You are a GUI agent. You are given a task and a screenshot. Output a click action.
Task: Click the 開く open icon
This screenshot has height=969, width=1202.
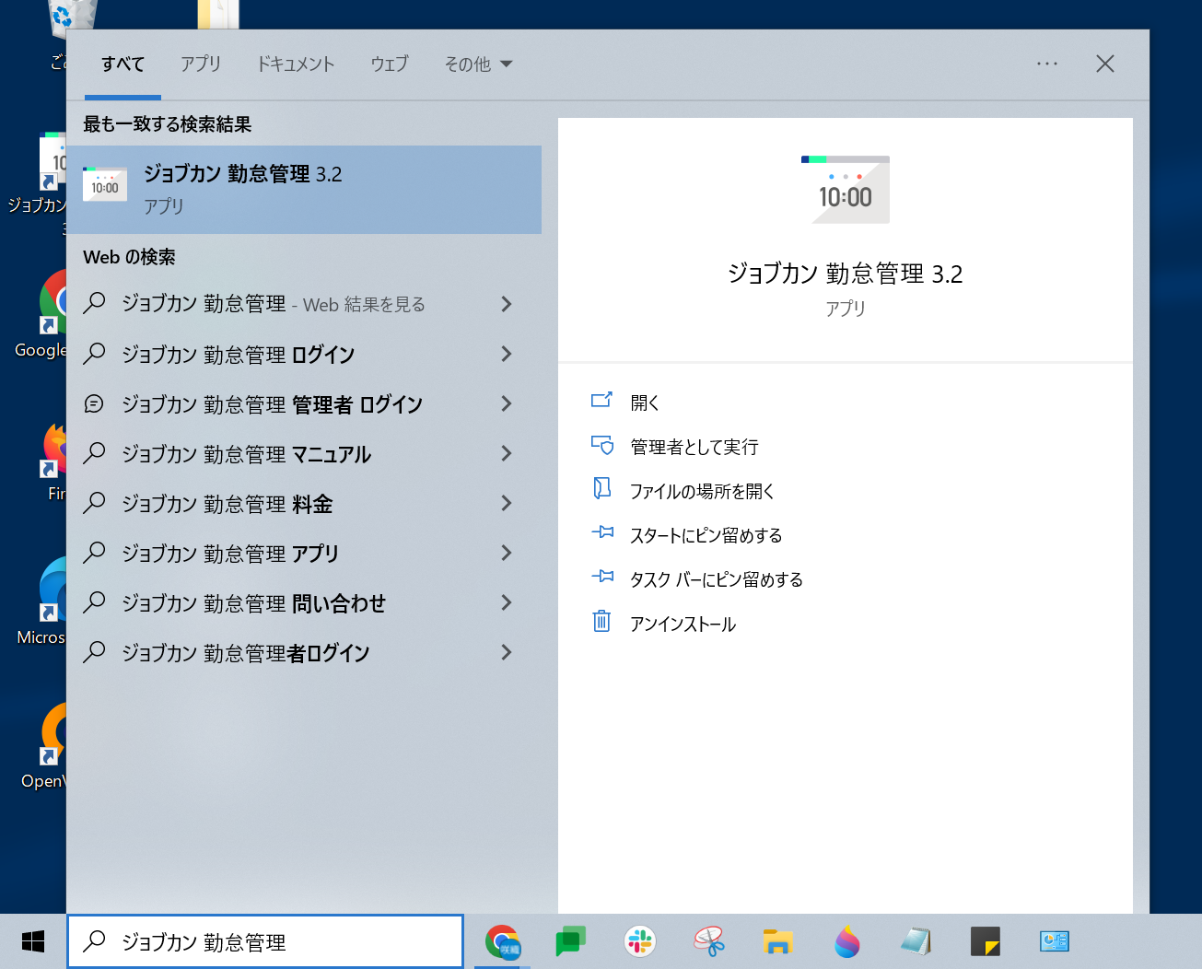click(601, 401)
